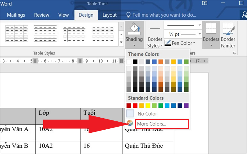Click the Borders grid icon
Screen dimensions: 247x154
[211, 29]
